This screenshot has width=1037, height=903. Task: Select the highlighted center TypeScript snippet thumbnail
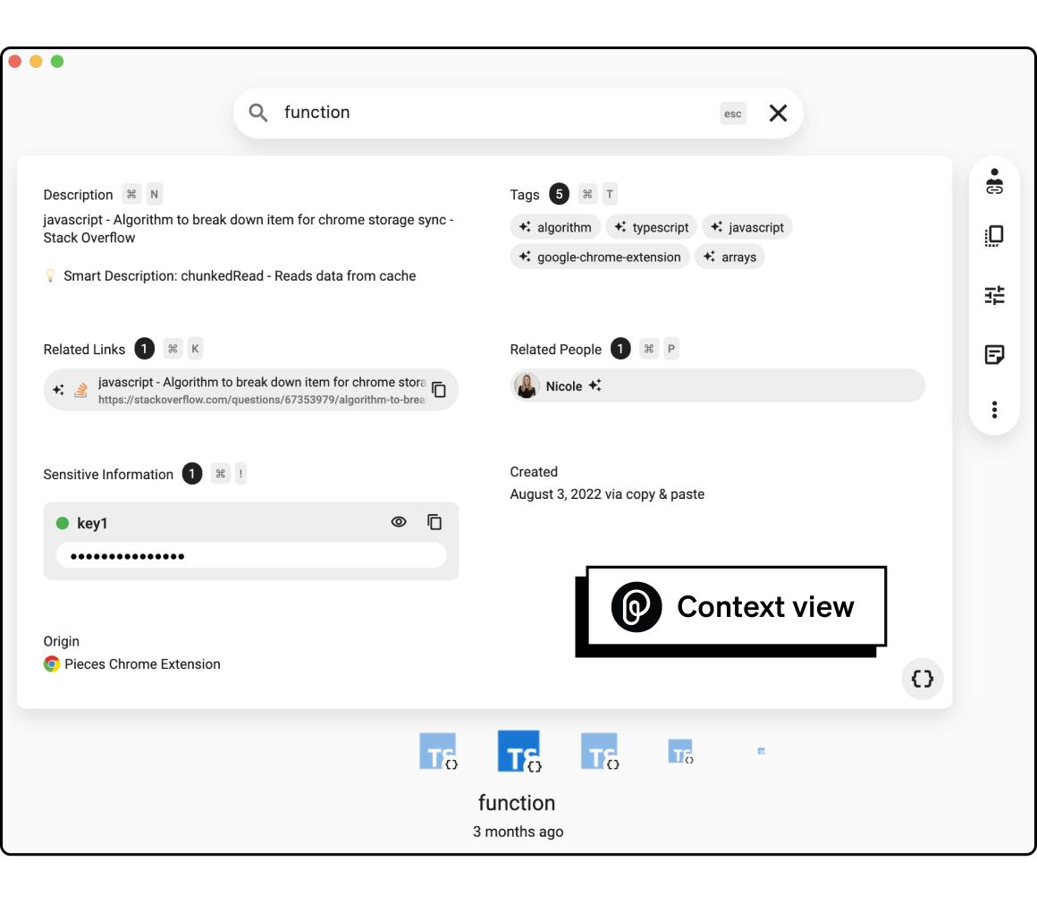518,751
